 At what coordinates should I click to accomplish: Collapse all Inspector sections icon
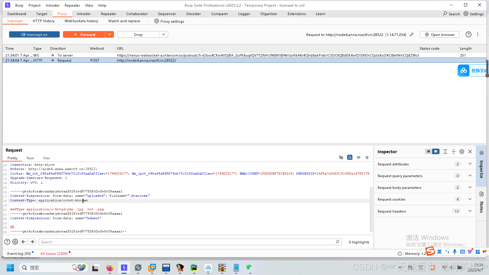click(454, 152)
